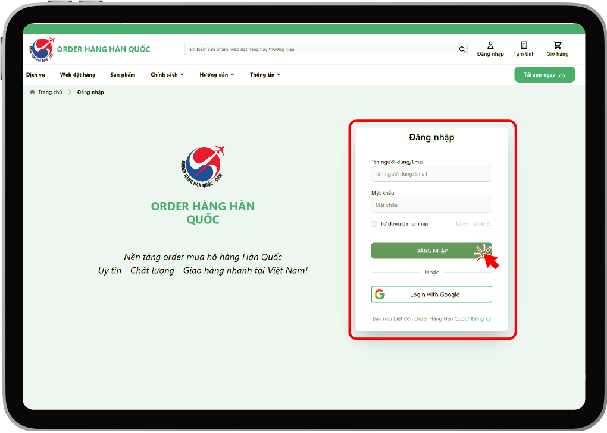
Task: Open the Web đặt hàng menu item
Action: (77, 75)
